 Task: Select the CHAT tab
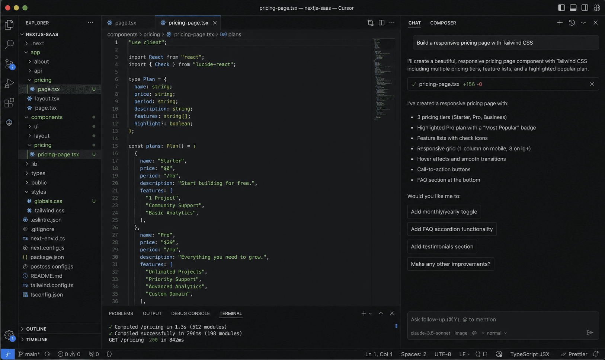click(x=414, y=23)
